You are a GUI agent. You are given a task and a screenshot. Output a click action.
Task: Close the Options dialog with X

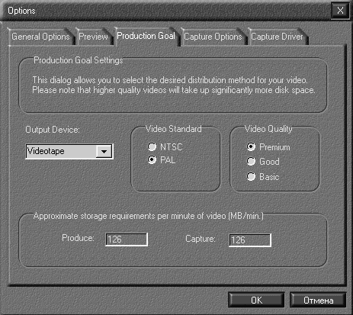tap(340, 11)
